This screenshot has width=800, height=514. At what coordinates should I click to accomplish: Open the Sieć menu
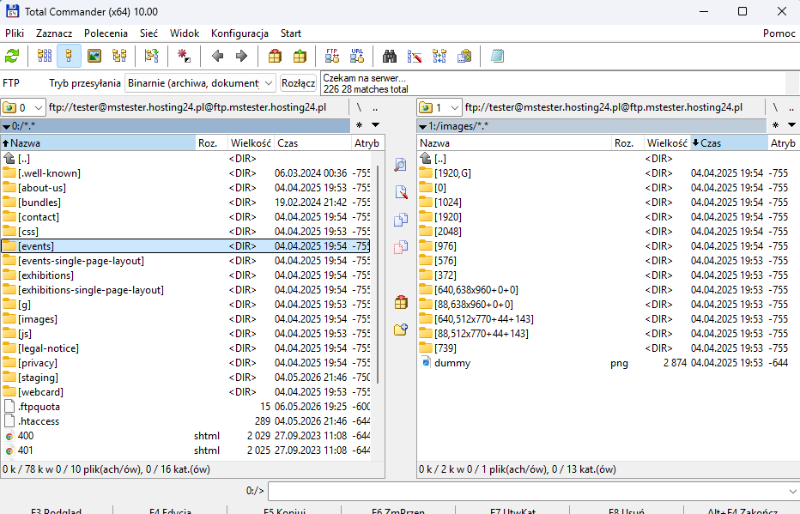(x=149, y=33)
